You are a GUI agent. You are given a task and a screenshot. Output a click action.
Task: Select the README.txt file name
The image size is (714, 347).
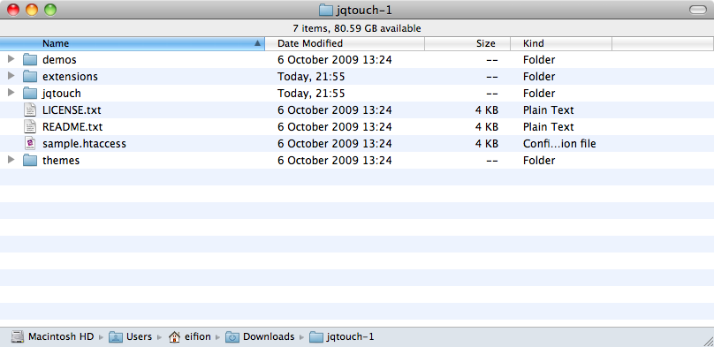(72, 127)
